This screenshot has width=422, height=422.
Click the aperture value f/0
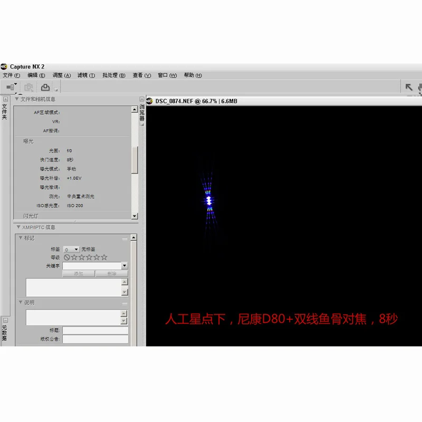coord(70,151)
